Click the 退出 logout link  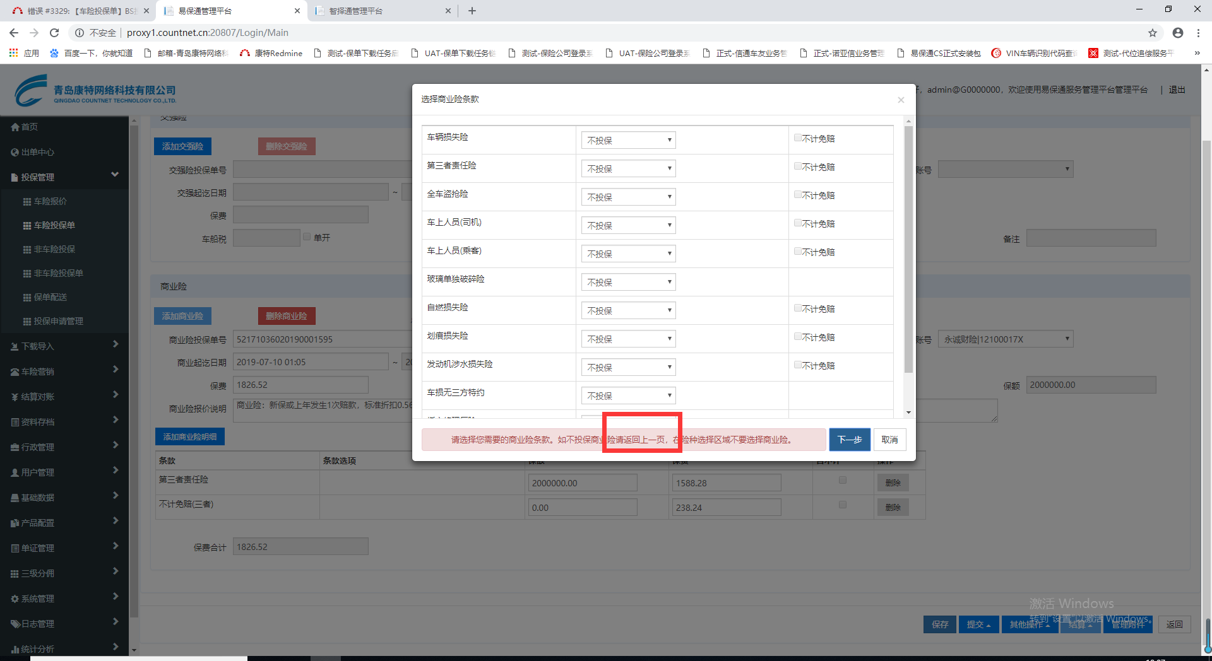point(1177,90)
